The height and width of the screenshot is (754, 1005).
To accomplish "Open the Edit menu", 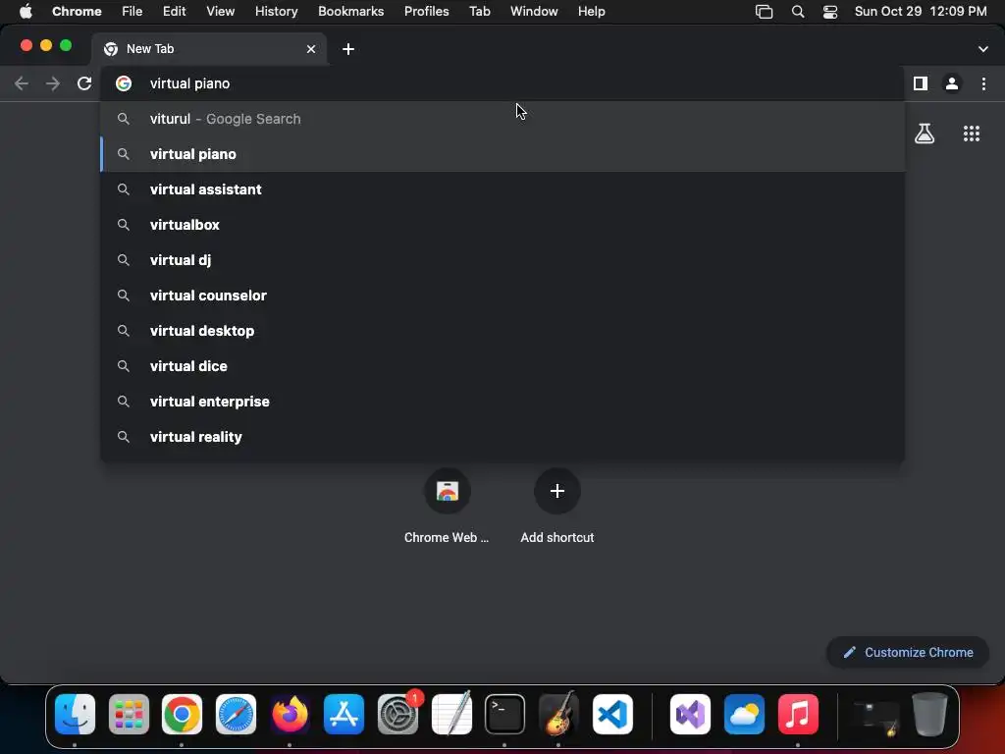I will pyautogui.click(x=174, y=12).
